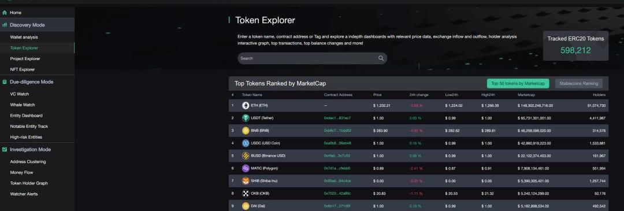
Task: Click the BNB token logo icon
Action: pos(246,131)
